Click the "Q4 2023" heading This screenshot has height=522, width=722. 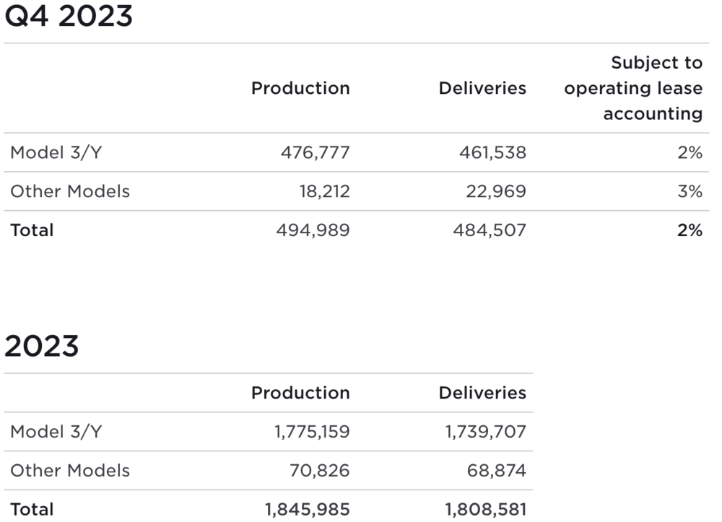pyautogui.click(x=69, y=16)
